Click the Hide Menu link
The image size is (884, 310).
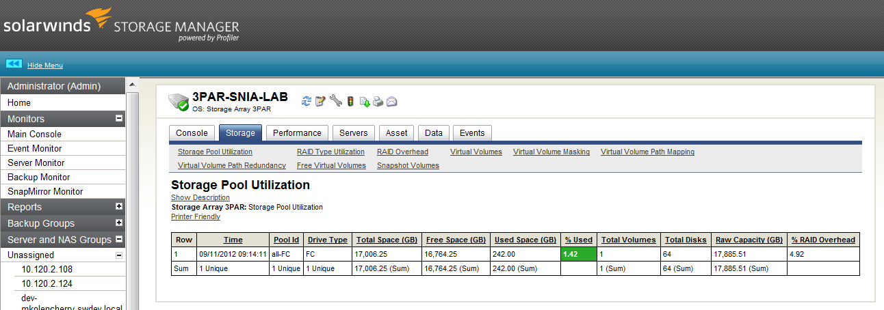coord(45,66)
